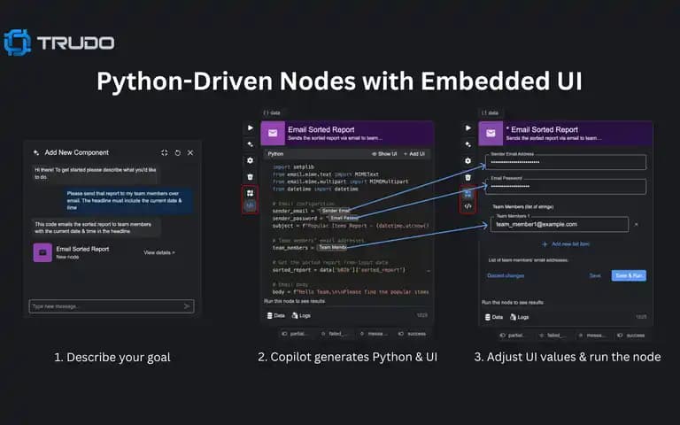Image resolution: width=680 pixels, height=425 pixels.
Task: Open the copilot sparkle tool in middle panel
Action: click(251, 144)
